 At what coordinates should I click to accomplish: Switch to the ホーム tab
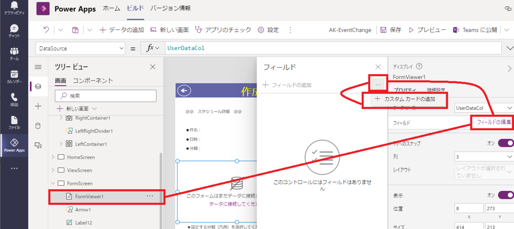111,9
